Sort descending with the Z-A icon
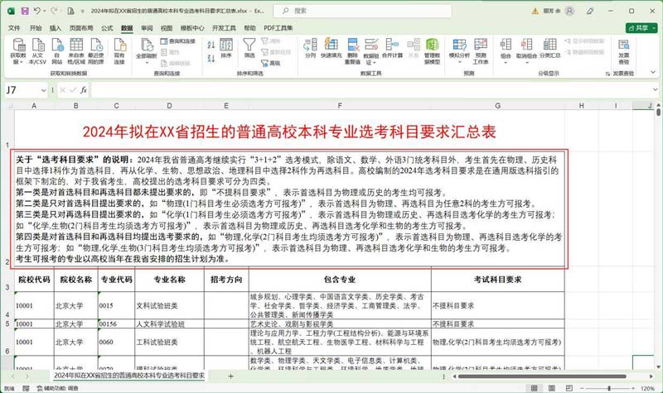Screen dimensions: 663x393 pos(211,58)
